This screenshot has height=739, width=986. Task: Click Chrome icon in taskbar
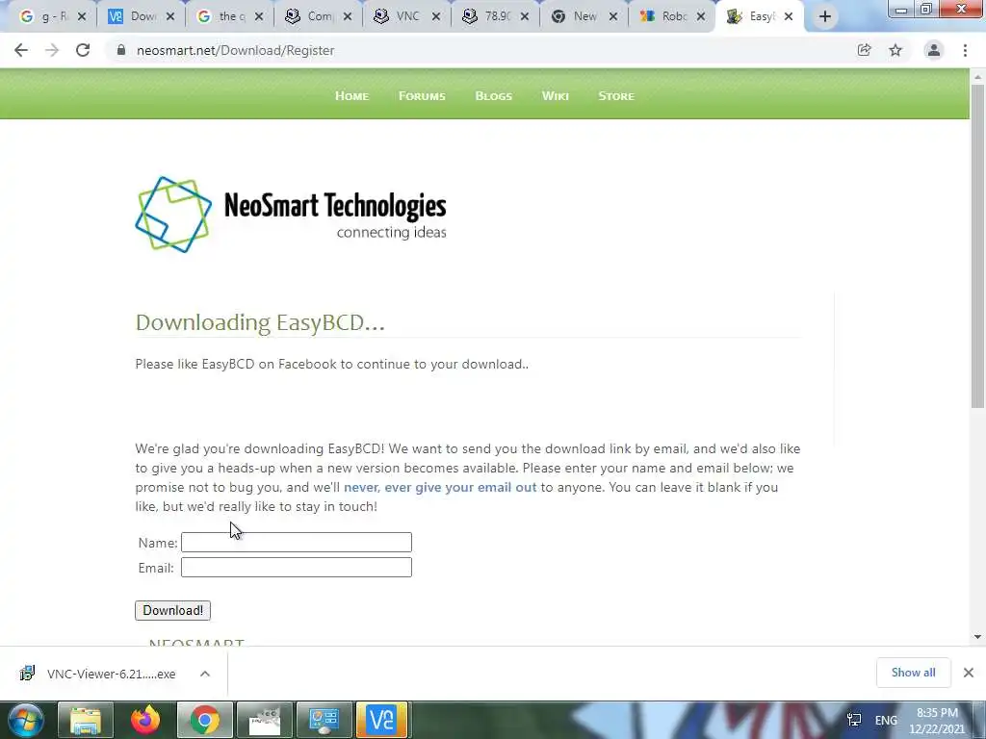click(x=205, y=720)
